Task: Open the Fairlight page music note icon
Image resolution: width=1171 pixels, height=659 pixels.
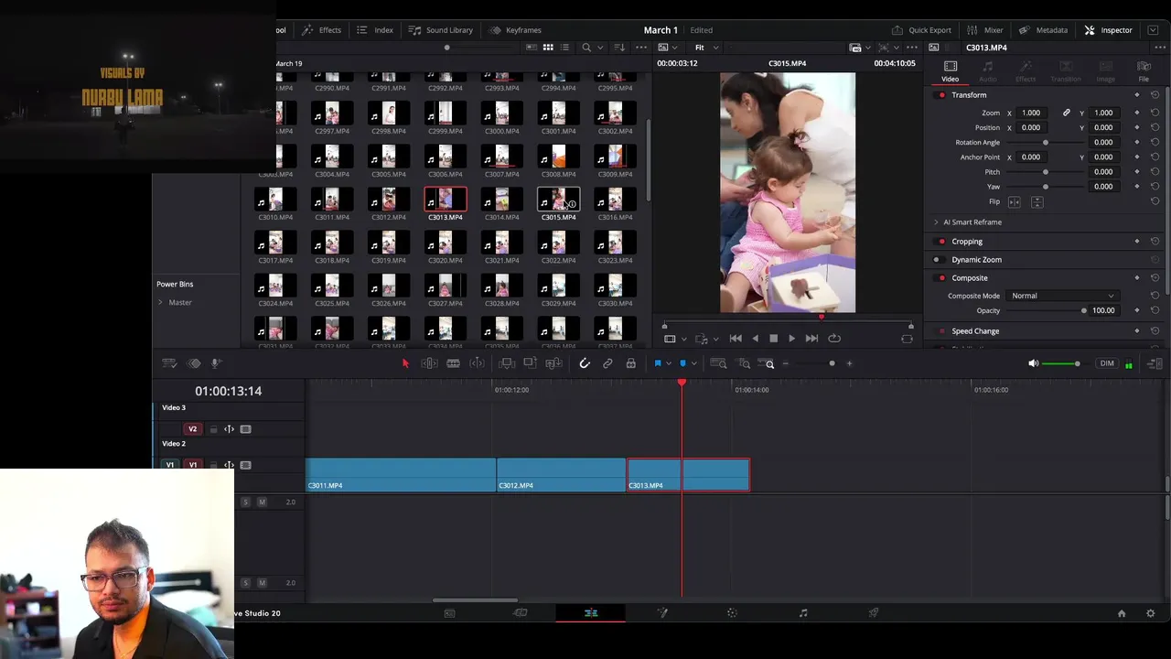Action: pos(803,613)
